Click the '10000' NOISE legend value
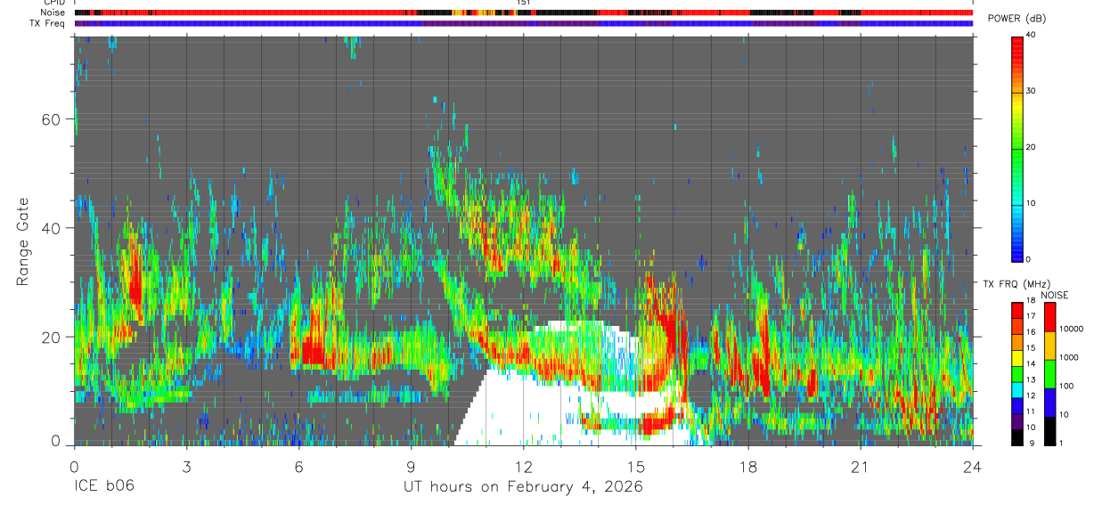 tap(1072, 329)
